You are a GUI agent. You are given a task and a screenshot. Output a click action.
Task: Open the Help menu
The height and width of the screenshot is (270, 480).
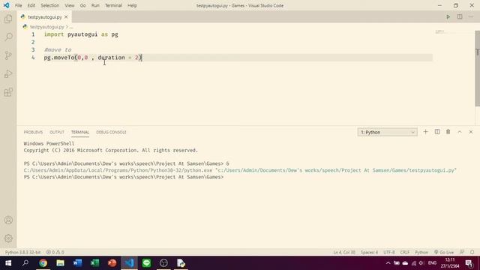132,5
